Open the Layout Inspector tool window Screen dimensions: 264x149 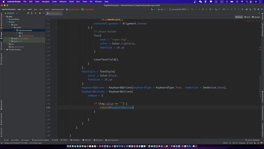coord(252,140)
